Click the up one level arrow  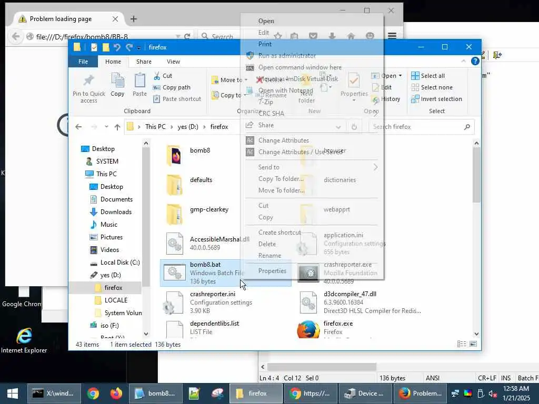click(117, 127)
